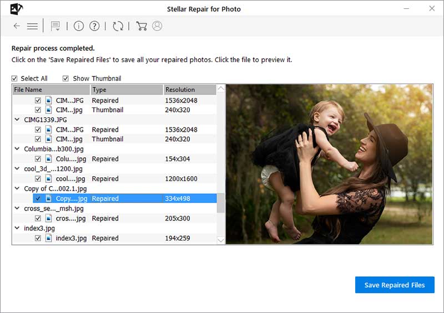Click the 154x304 resolution cell
This screenshot has height=313, width=444.
pyautogui.click(x=178, y=159)
